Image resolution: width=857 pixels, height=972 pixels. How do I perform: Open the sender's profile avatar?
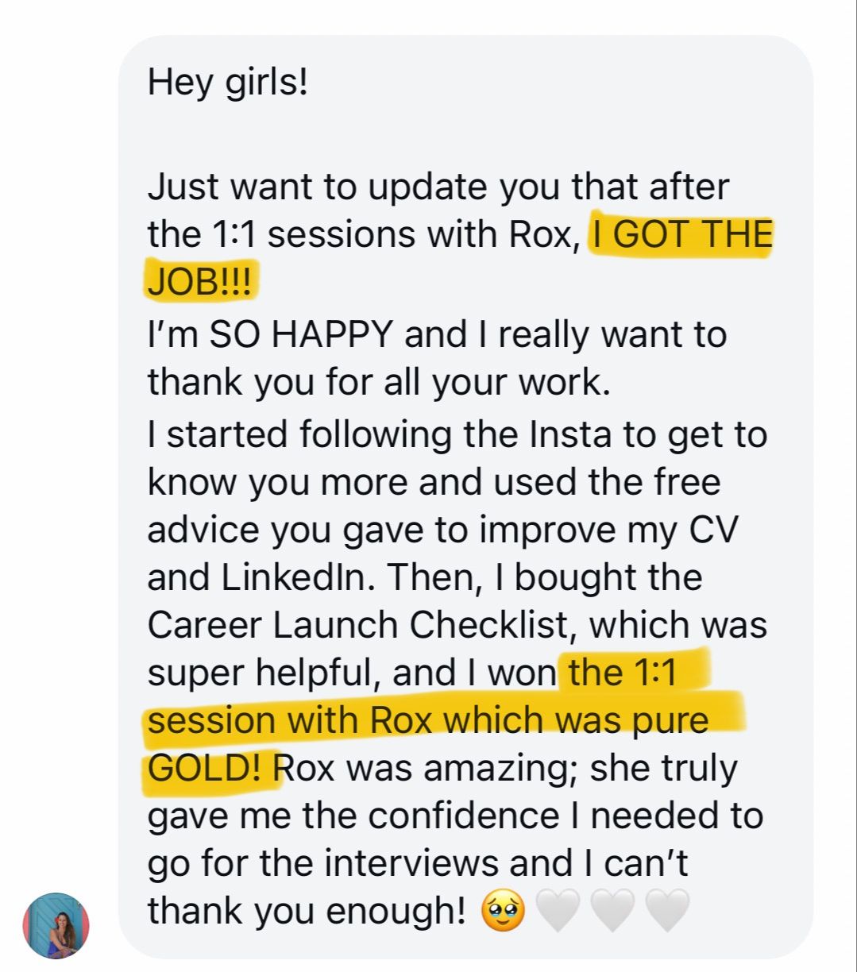click(x=56, y=925)
